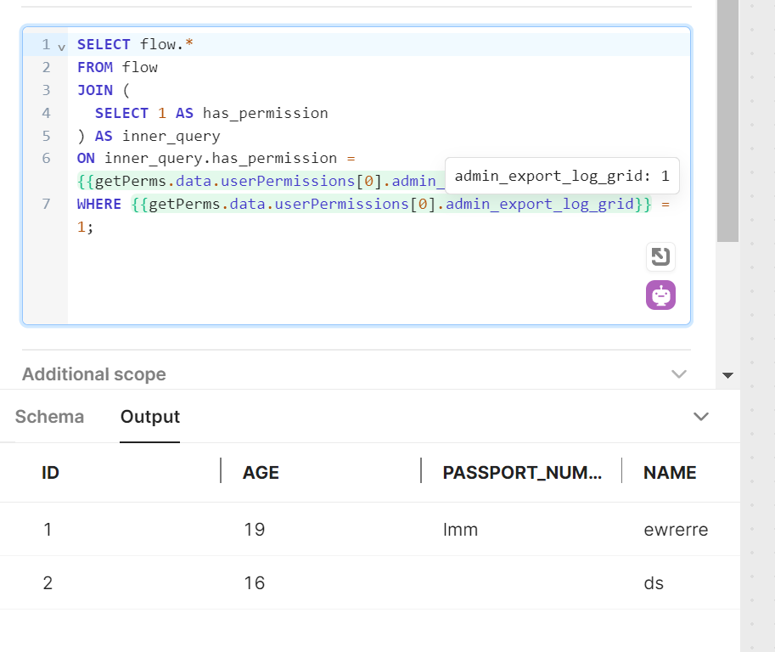
Task: Click the vertical scrollbar thumb
Action: [x=727, y=121]
